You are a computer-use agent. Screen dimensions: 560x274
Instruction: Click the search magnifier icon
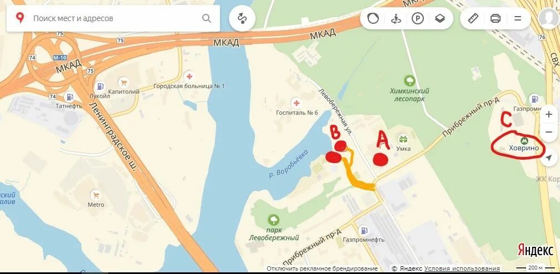pyautogui.click(x=207, y=18)
